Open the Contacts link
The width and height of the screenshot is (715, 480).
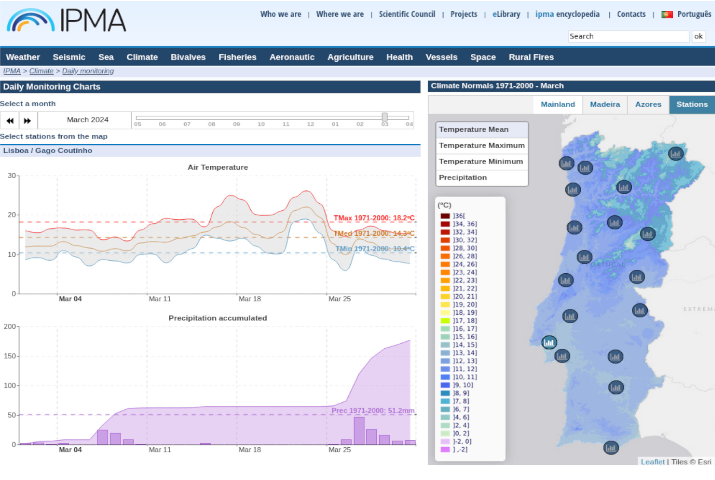pos(631,14)
